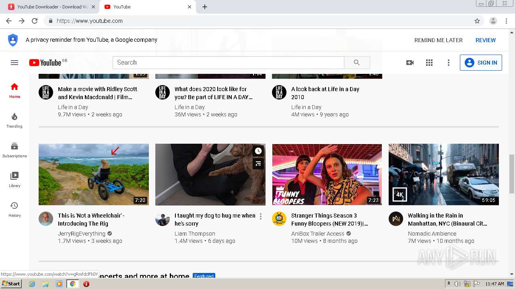The image size is (515, 289).
Task: Click Chrome icon on taskbar
Action: pyautogui.click(x=72, y=284)
